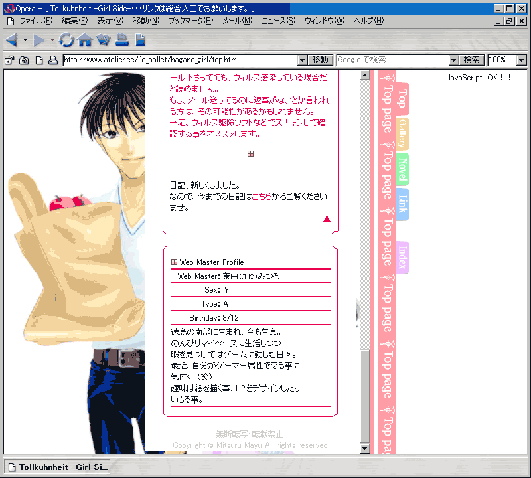The image size is (531, 478).
Task: Open the メール(M) menu
Action: tap(238, 21)
